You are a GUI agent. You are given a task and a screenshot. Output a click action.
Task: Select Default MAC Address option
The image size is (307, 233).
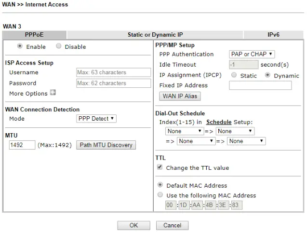160,185
